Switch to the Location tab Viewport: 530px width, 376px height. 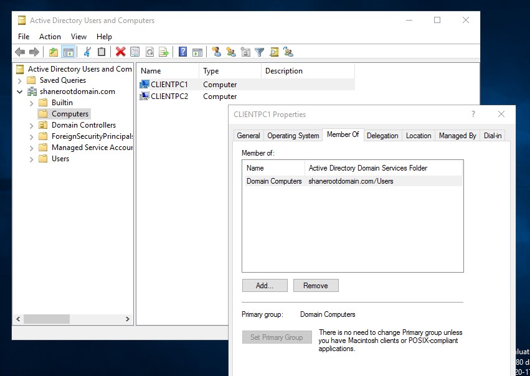coord(419,136)
